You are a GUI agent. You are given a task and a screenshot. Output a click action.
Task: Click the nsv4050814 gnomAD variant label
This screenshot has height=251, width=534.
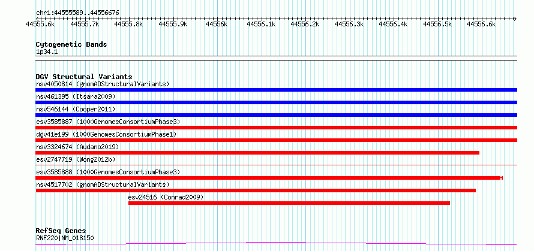[103, 84]
